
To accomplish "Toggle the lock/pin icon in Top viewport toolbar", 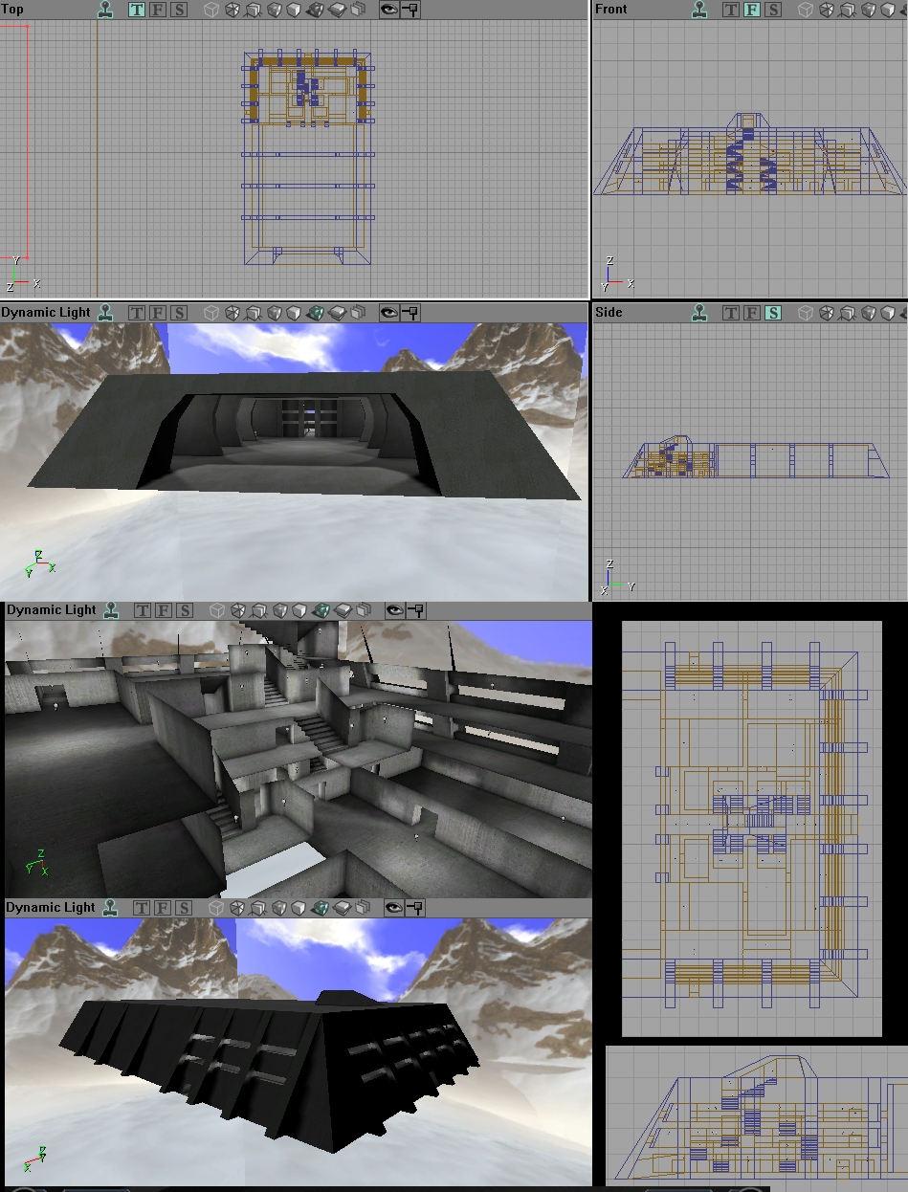I will pos(410,10).
